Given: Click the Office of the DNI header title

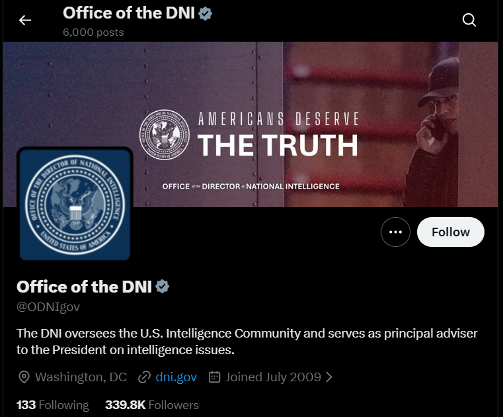Looking at the screenshot, I should click(128, 13).
